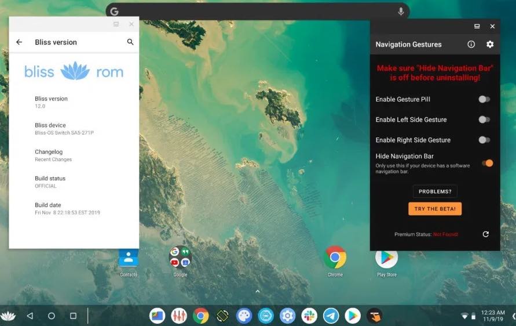The image size is (516, 326).
Task: Open the equalizer sliders app in taskbar
Action: pyautogui.click(x=179, y=316)
